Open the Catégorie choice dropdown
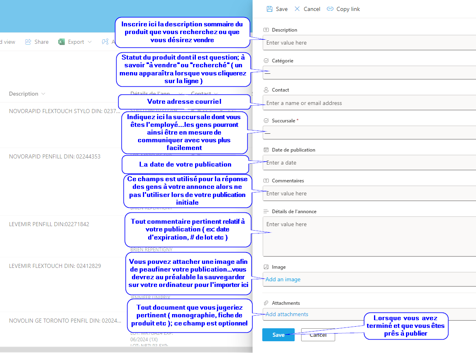Screen dimensions: 476x353 [369, 73]
